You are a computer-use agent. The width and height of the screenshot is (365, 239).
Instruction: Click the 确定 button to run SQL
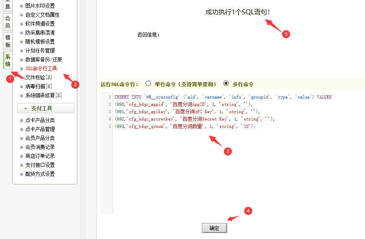(214, 228)
